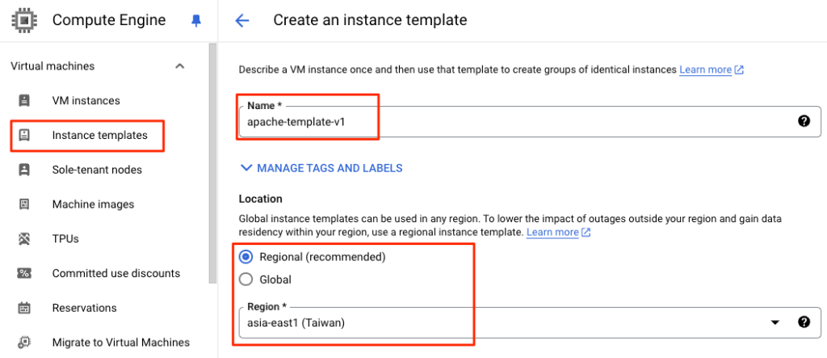Image resolution: width=827 pixels, height=358 pixels.
Task: Click the Migrate to Virtual Machines icon
Action: [x=24, y=342]
